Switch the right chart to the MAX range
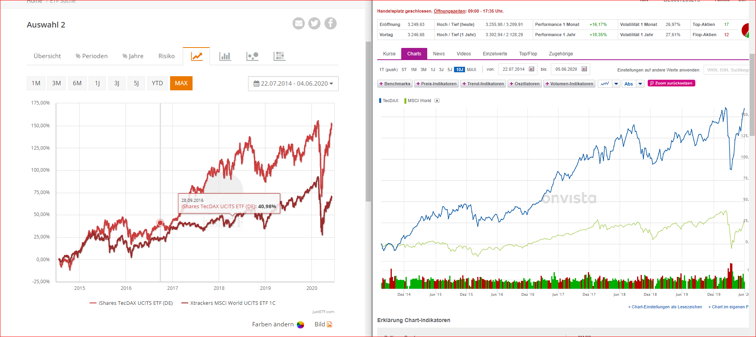756x337 pixels. tap(472, 70)
